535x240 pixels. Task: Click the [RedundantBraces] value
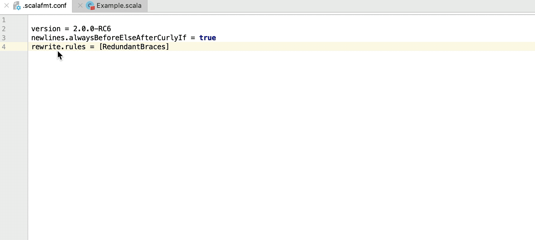[134, 47]
